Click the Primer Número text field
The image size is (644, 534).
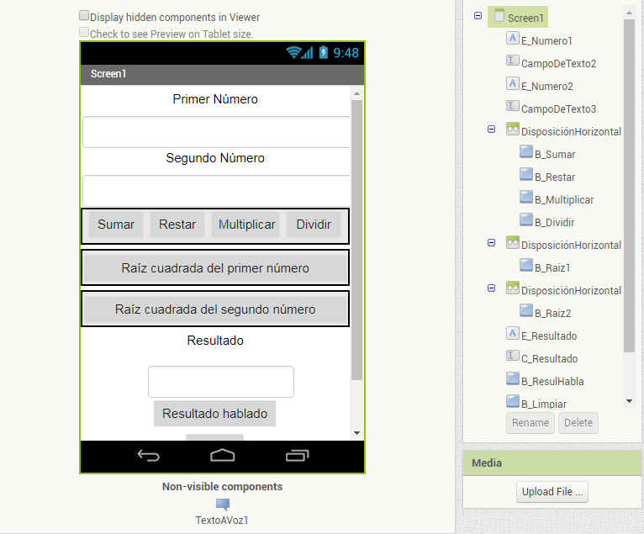pos(216,132)
